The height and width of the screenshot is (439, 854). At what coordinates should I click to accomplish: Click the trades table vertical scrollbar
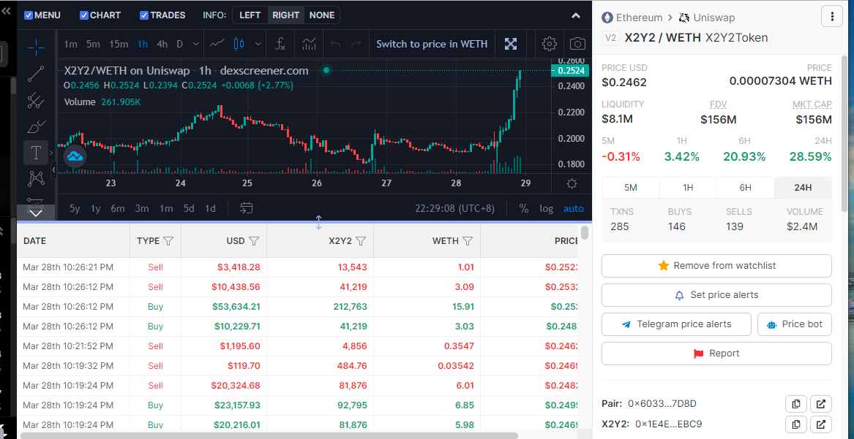pyautogui.click(x=585, y=232)
